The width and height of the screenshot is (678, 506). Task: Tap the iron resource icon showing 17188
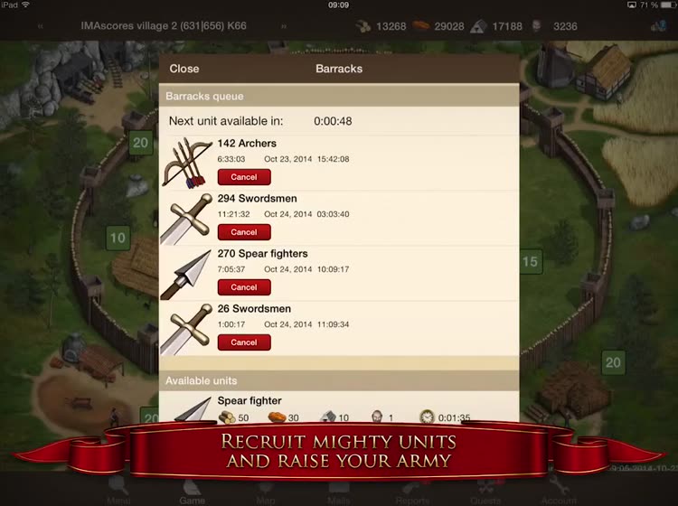478,26
